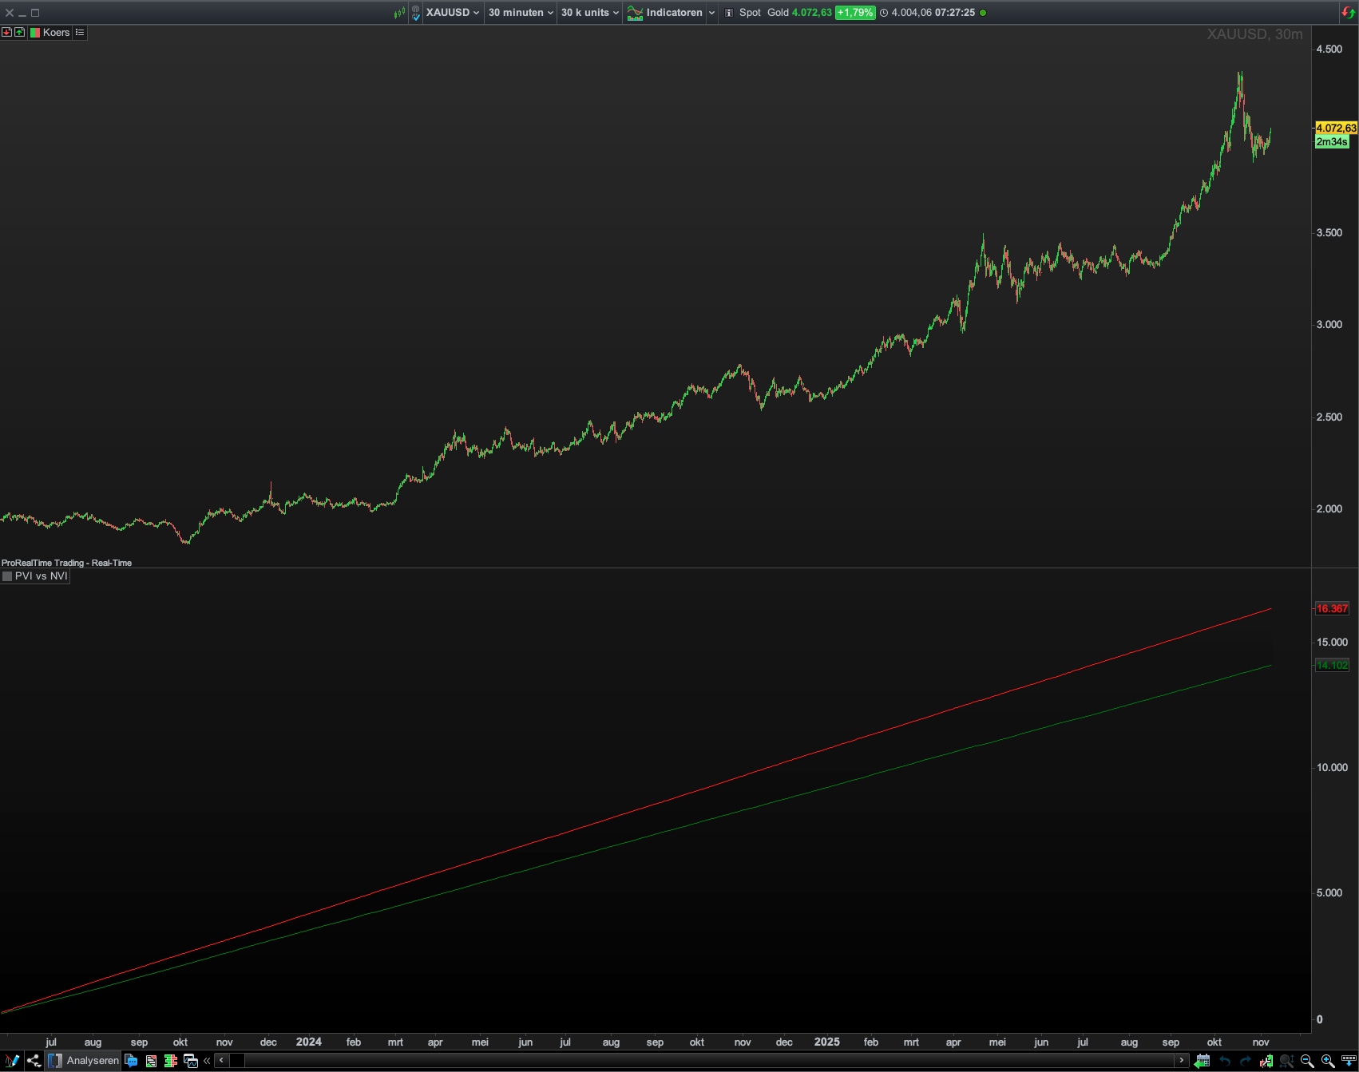Click the Analyseren button

(x=84, y=1061)
